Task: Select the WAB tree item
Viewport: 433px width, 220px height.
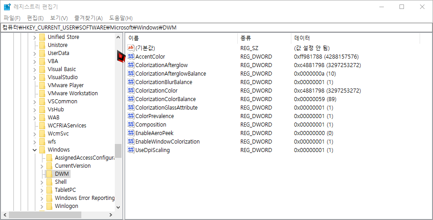Action: point(53,118)
